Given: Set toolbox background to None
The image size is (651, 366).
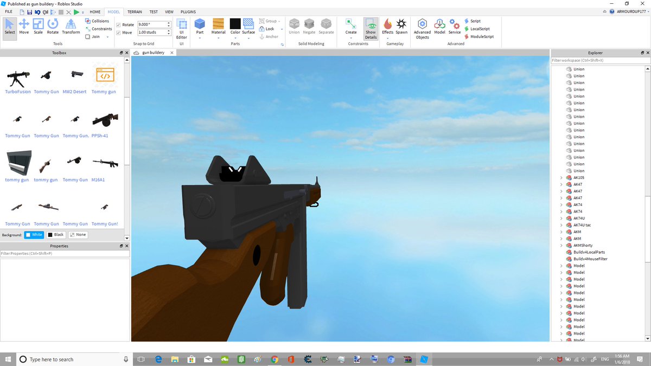Looking at the screenshot, I should pyautogui.click(x=78, y=235).
